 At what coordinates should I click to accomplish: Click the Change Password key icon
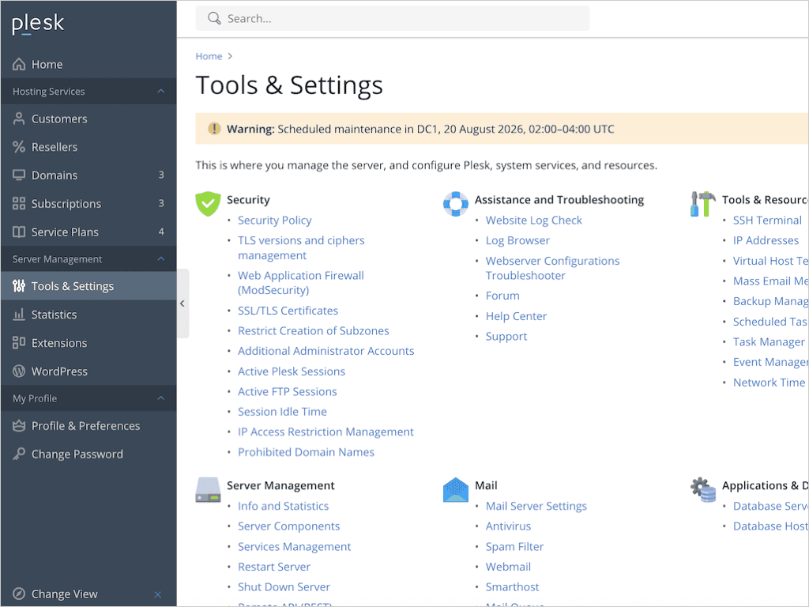click(x=19, y=454)
